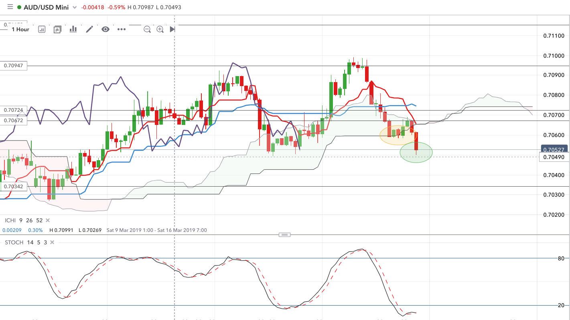570x320 pixels.
Task: Open STOCH 14 5 3 indicator settings
Action: point(26,242)
